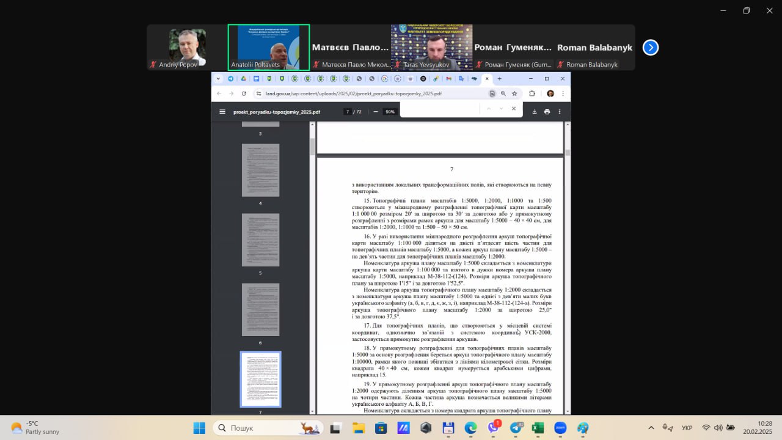Close the active PDF browser tab

(487, 79)
